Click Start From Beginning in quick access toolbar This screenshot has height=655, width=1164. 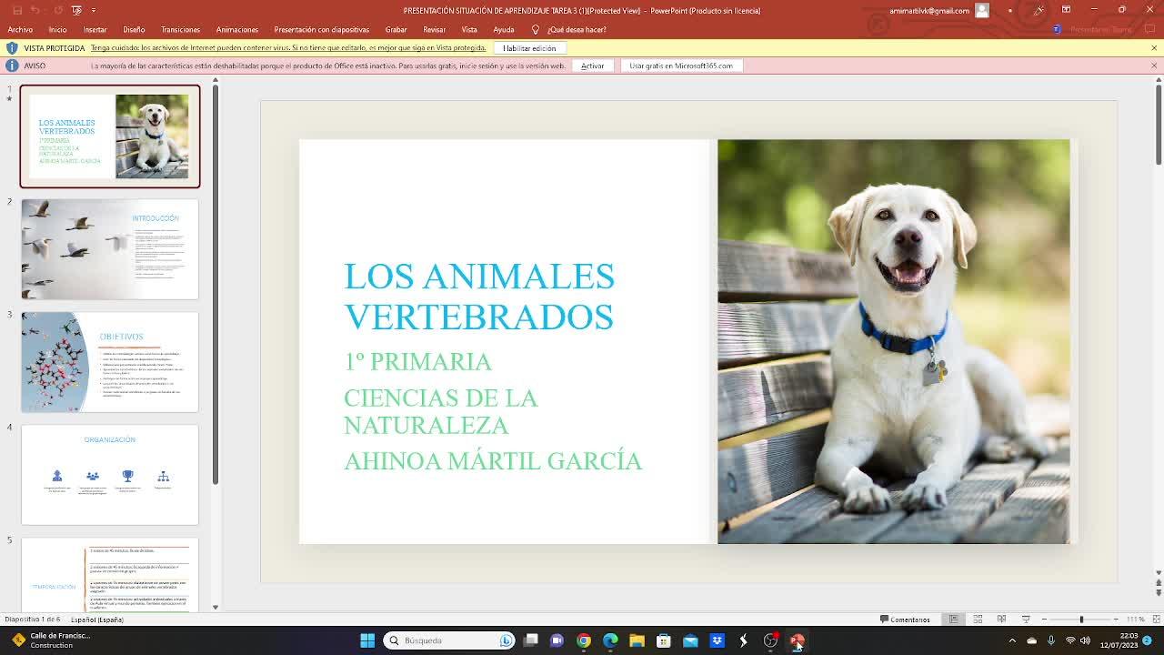click(x=76, y=10)
